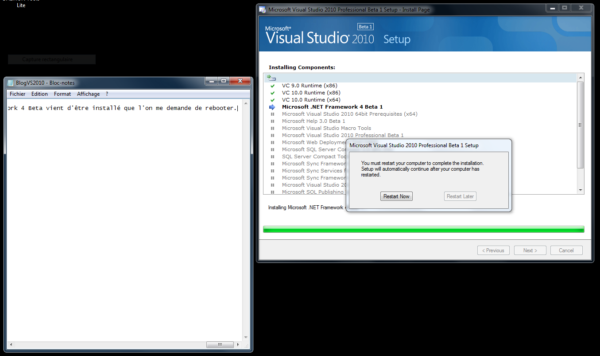
Task: Click the Notepad icon in BlogVS2010 title bar
Action: pyautogui.click(x=11, y=82)
